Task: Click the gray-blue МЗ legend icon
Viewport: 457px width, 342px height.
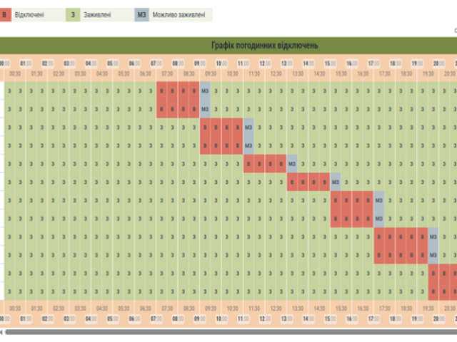Action: (141, 14)
